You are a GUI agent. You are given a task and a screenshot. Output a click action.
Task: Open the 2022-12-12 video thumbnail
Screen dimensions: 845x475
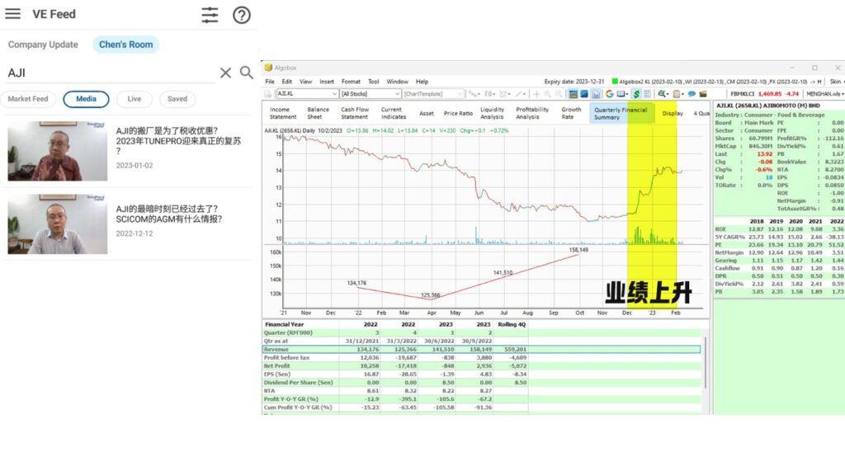point(58,224)
